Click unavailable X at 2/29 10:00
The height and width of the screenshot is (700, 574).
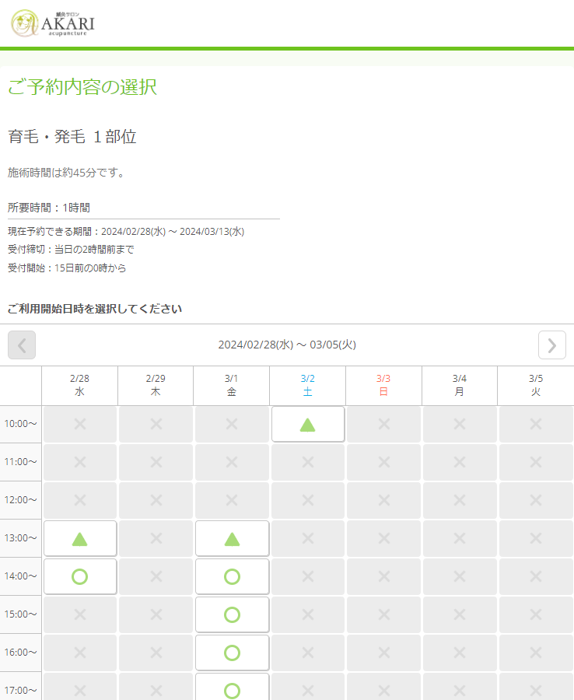(156, 424)
